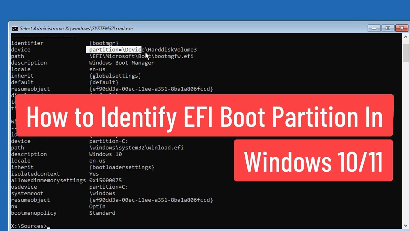410x231 pixels.
Task: Click 'Windows Boot Manager' description
Action: tap(122, 63)
